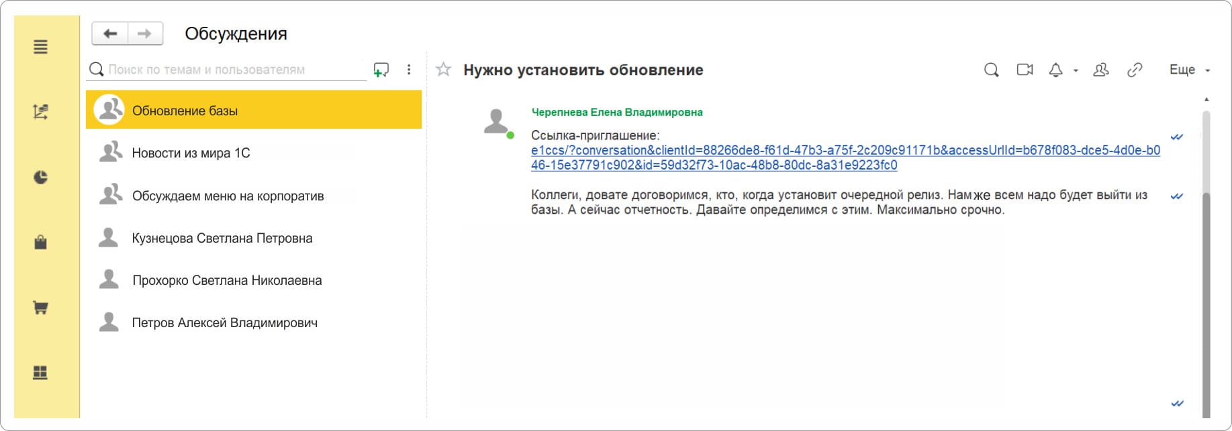The width and height of the screenshot is (1232, 431).
Task: Open the main hamburger menu in sidebar
Action: (x=40, y=47)
